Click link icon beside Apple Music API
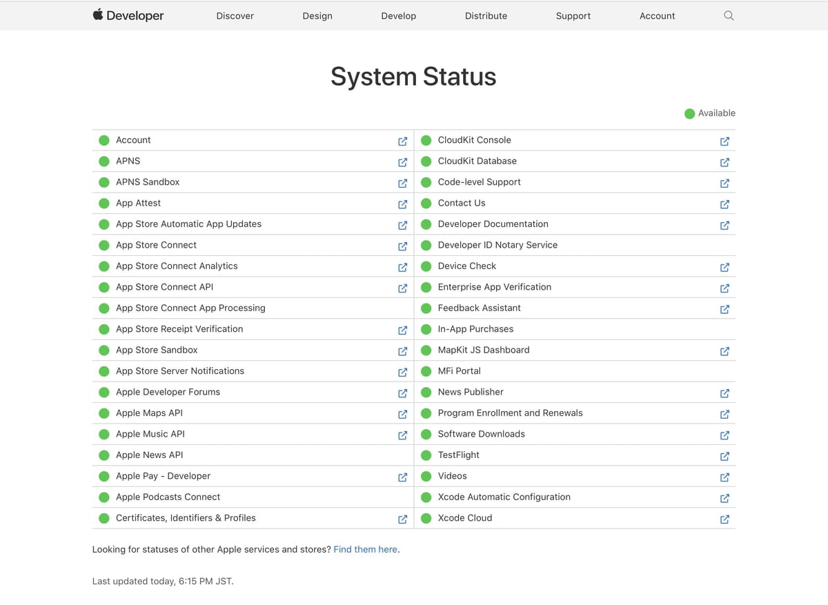This screenshot has height=605, width=828. pos(402,435)
